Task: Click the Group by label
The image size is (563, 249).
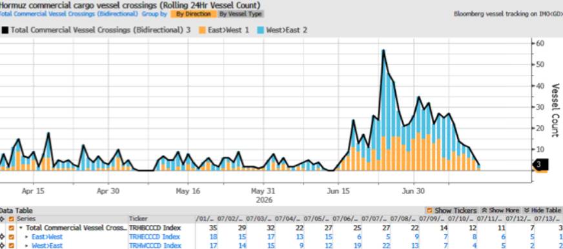Action: pos(154,14)
